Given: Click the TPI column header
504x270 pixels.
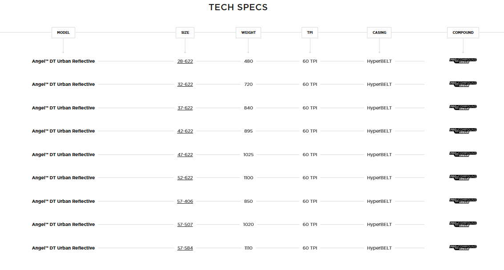Looking at the screenshot, I should tap(310, 32).
